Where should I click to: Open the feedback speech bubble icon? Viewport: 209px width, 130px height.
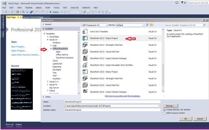pyautogui.click(x=177, y=3)
